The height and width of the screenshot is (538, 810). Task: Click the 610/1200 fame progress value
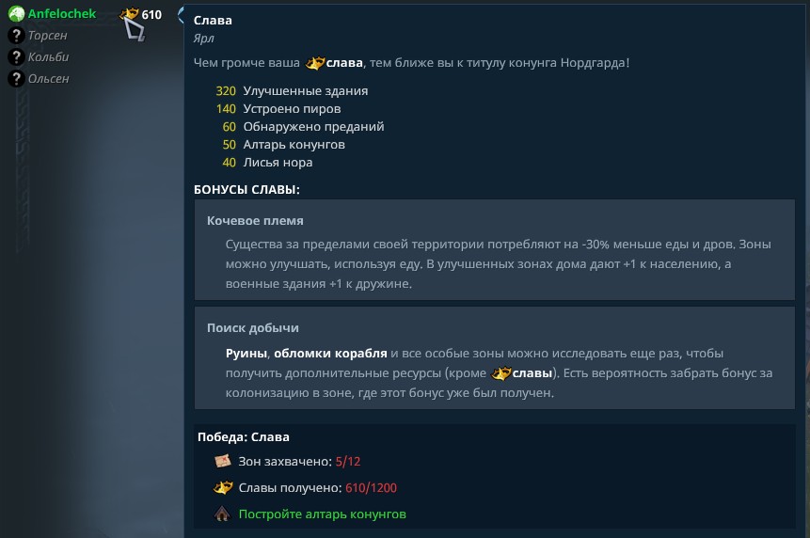click(371, 488)
